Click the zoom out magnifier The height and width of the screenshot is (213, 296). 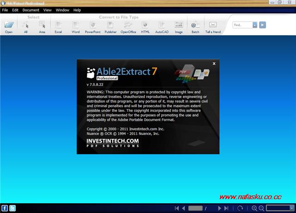pyautogui.click(x=261, y=208)
